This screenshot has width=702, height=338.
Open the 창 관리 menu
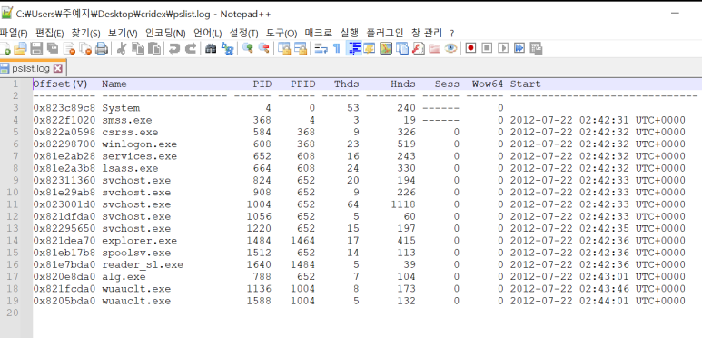tap(427, 33)
